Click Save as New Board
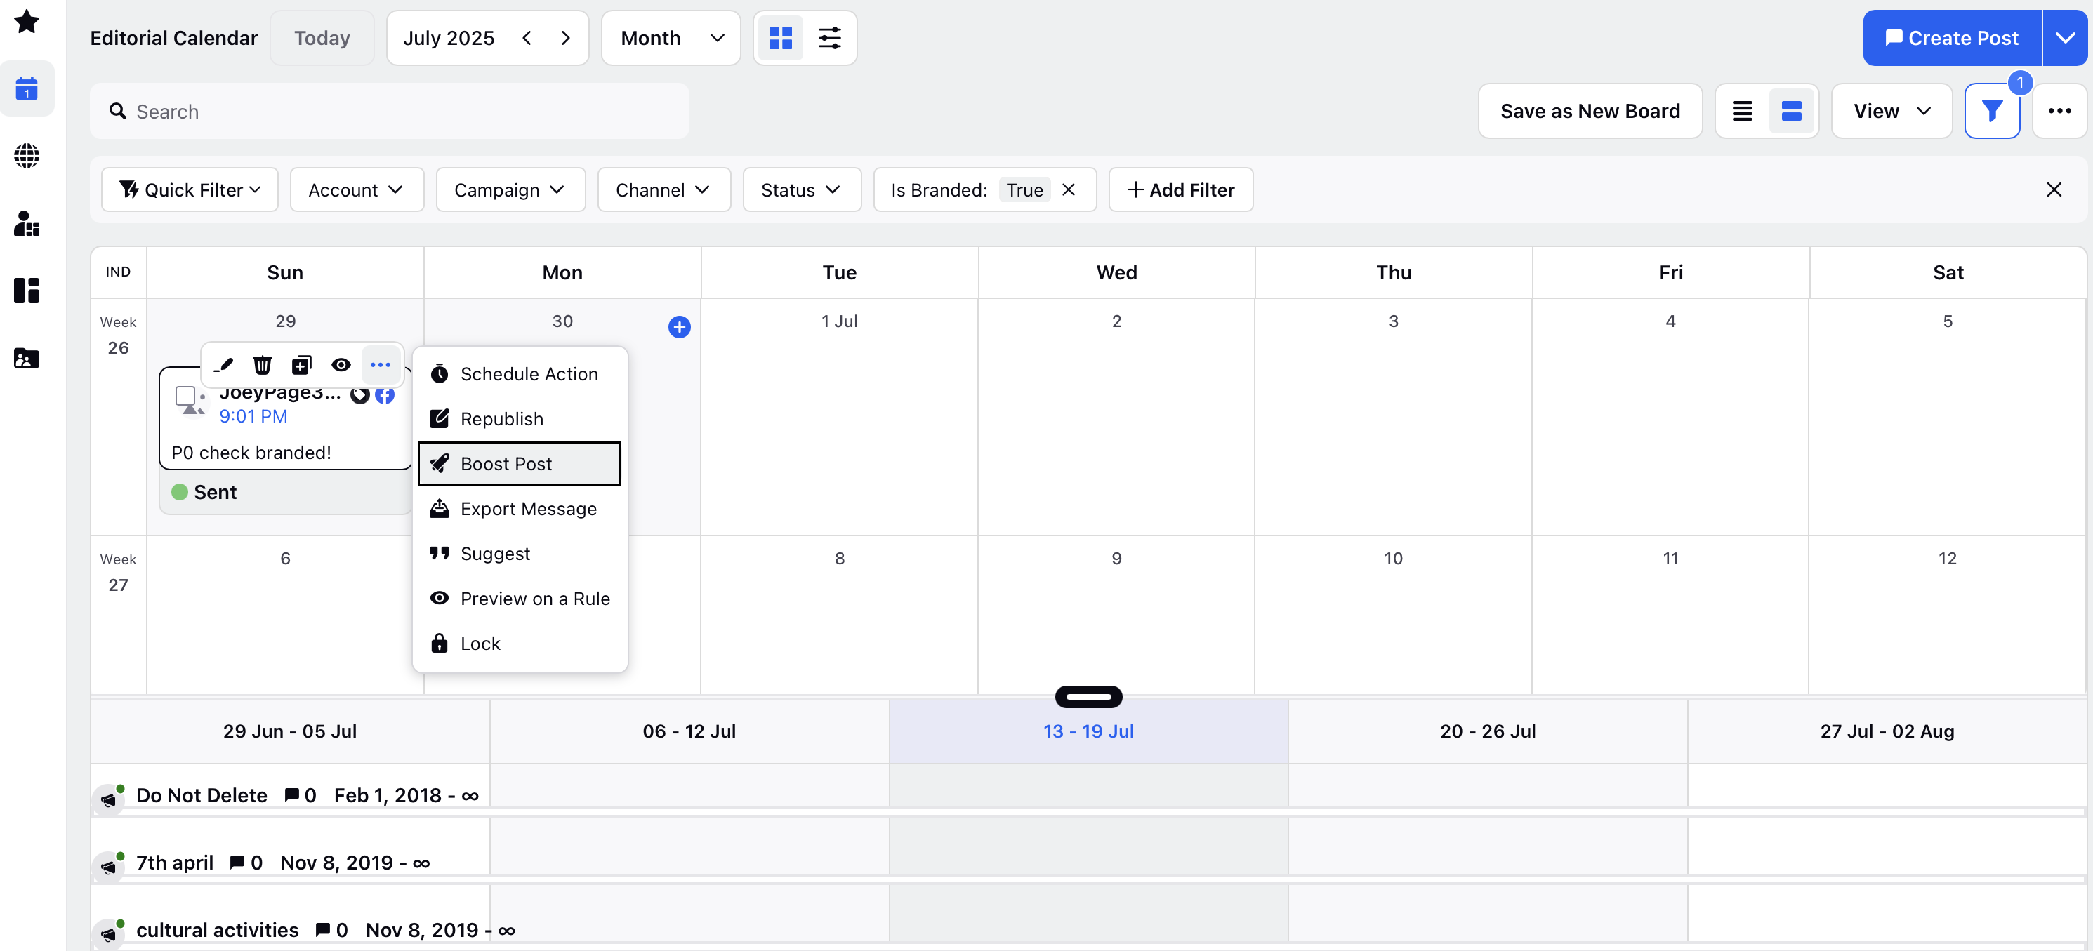2093x951 pixels. tap(1590, 112)
